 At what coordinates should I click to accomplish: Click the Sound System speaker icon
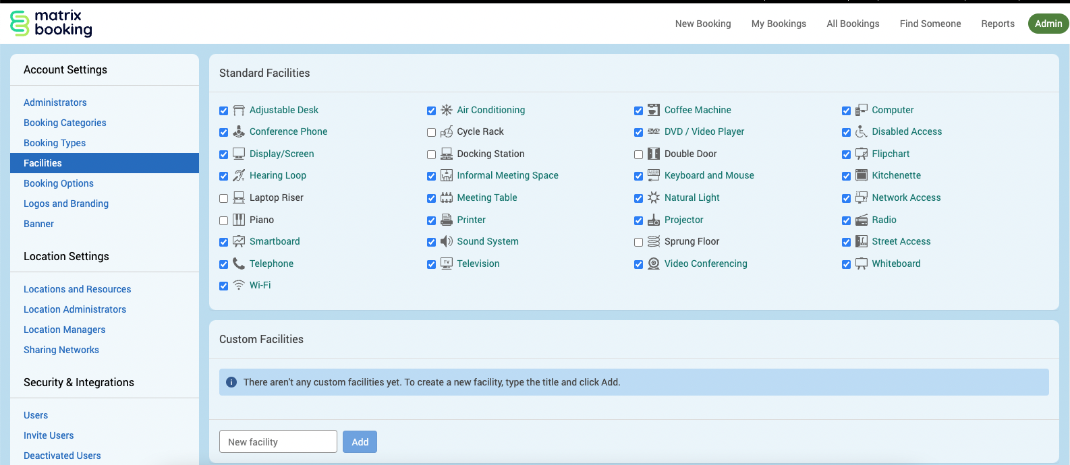447,241
